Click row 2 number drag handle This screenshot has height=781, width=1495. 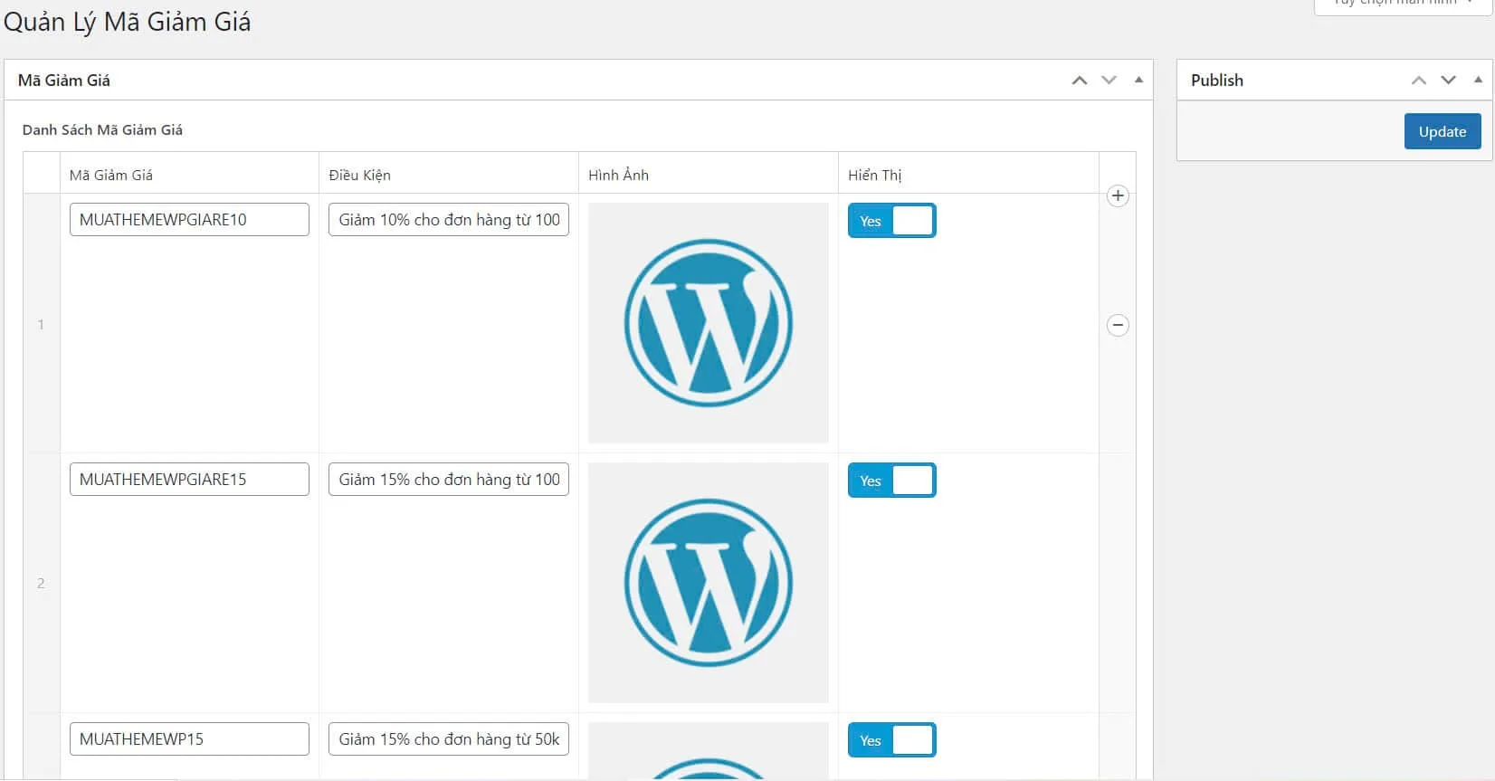[x=41, y=584]
